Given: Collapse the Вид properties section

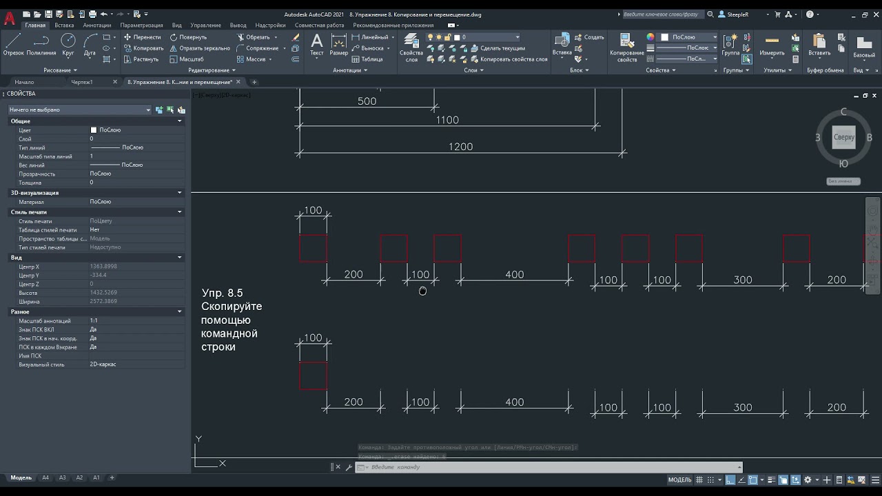Looking at the screenshot, I should coord(180,258).
